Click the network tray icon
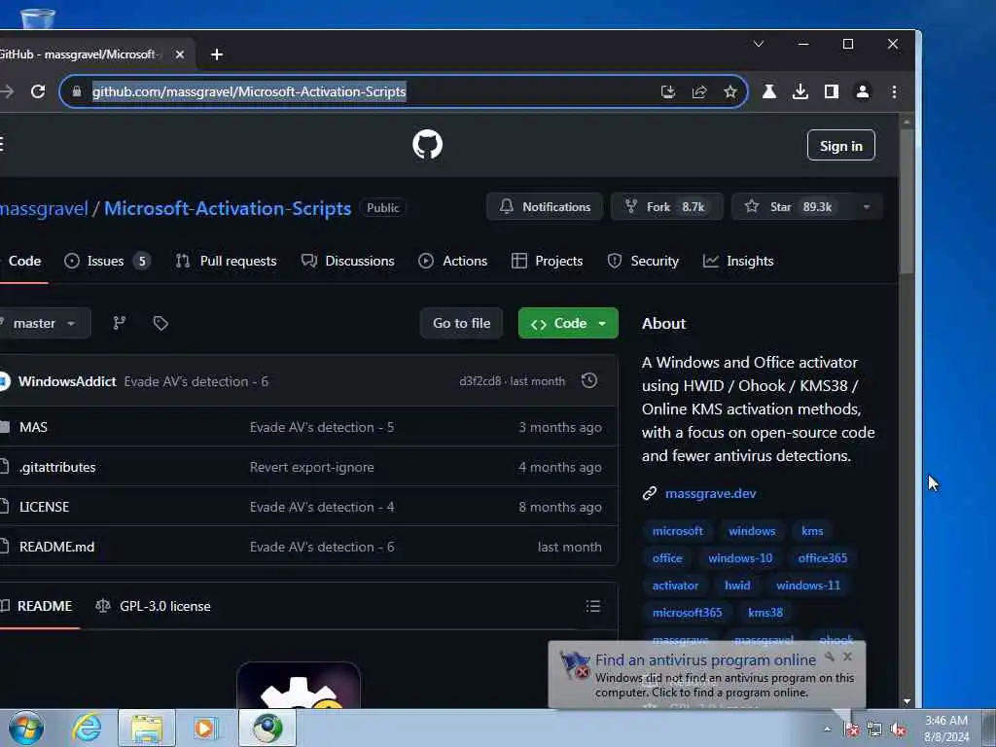 [874, 729]
